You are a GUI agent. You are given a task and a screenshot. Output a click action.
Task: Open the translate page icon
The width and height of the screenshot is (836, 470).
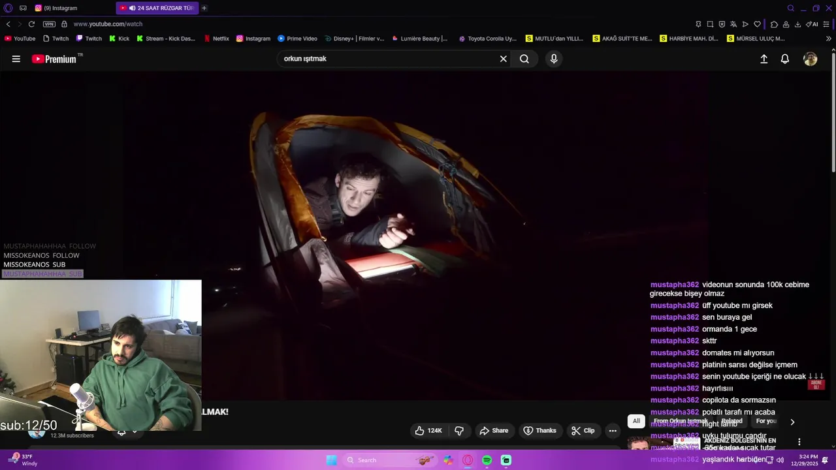pos(733,24)
